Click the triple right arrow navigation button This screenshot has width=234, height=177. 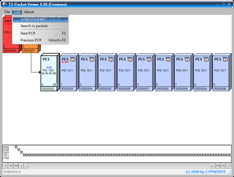point(218,165)
